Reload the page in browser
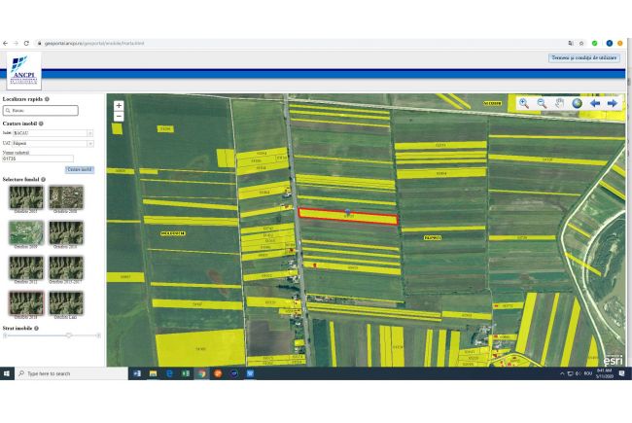 (26, 43)
